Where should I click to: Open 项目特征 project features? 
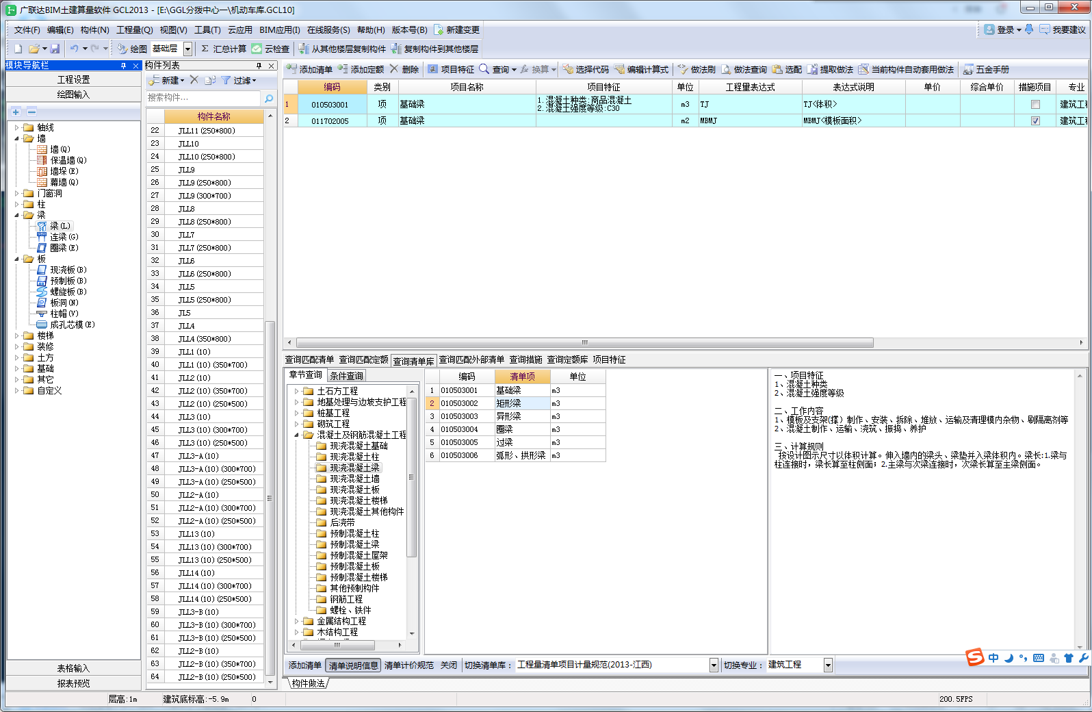pos(451,69)
